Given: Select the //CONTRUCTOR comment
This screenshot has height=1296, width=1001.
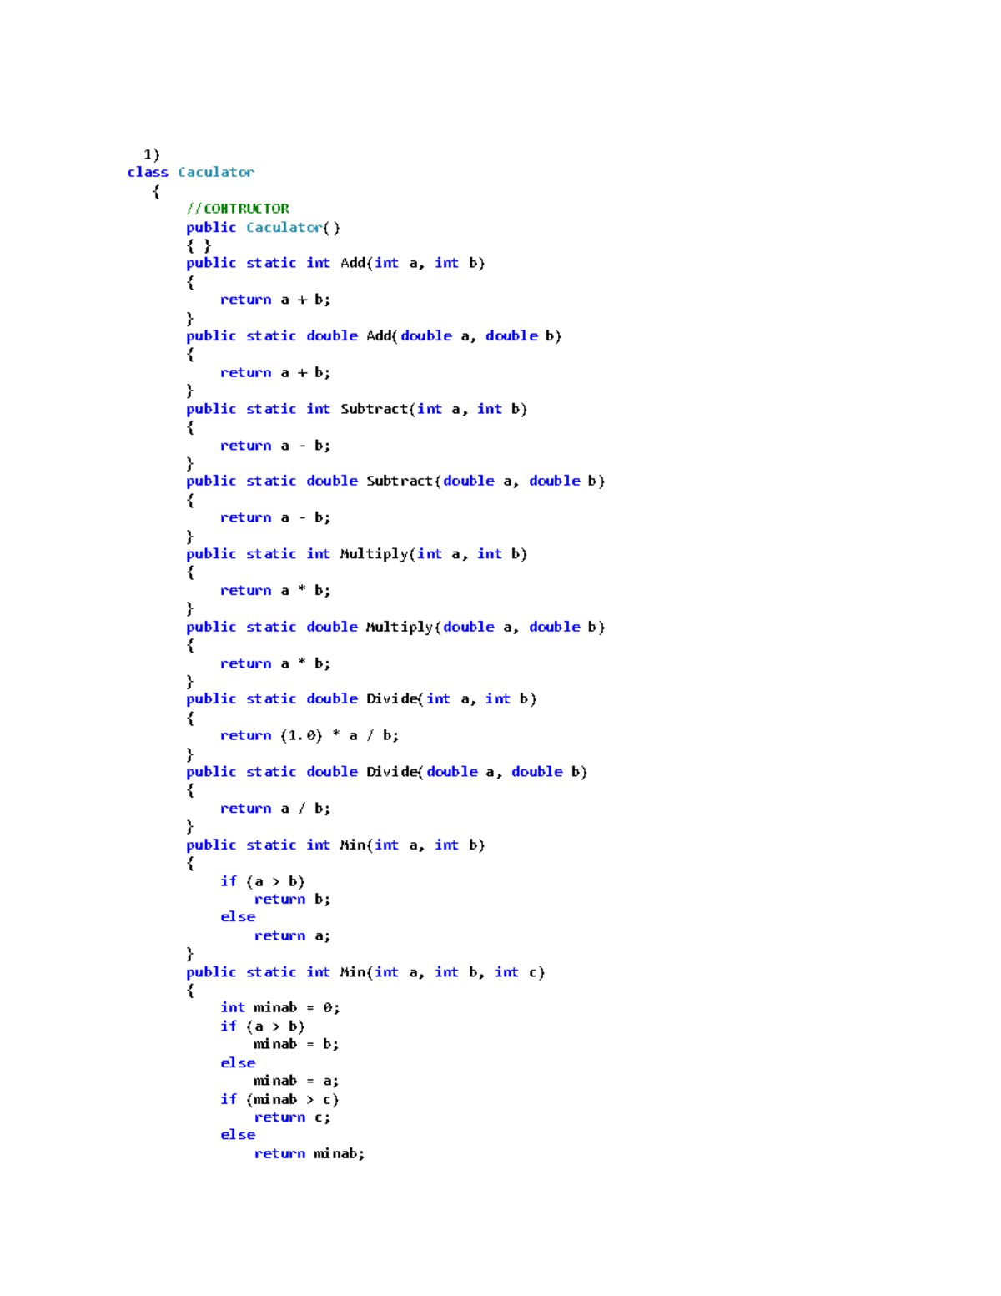Looking at the screenshot, I should (238, 209).
